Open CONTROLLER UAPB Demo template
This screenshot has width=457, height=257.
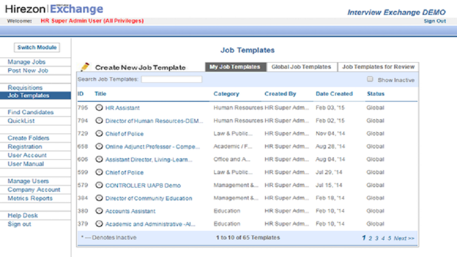click(x=143, y=186)
